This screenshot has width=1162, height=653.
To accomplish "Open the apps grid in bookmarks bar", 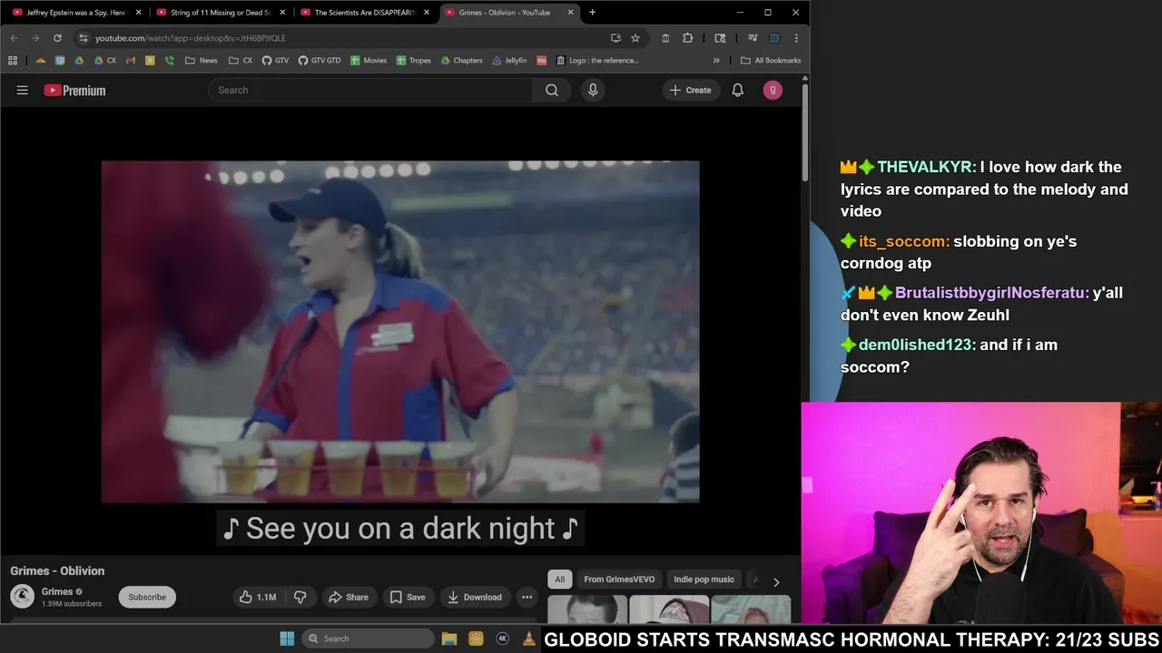I will [x=13, y=61].
